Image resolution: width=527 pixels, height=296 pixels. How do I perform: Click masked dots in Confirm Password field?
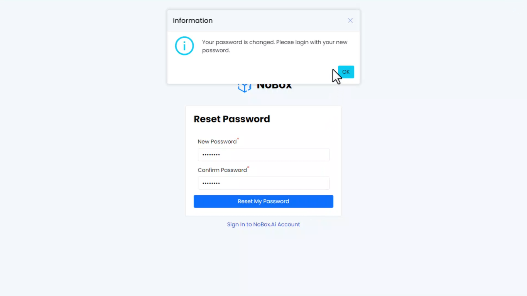point(211,183)
